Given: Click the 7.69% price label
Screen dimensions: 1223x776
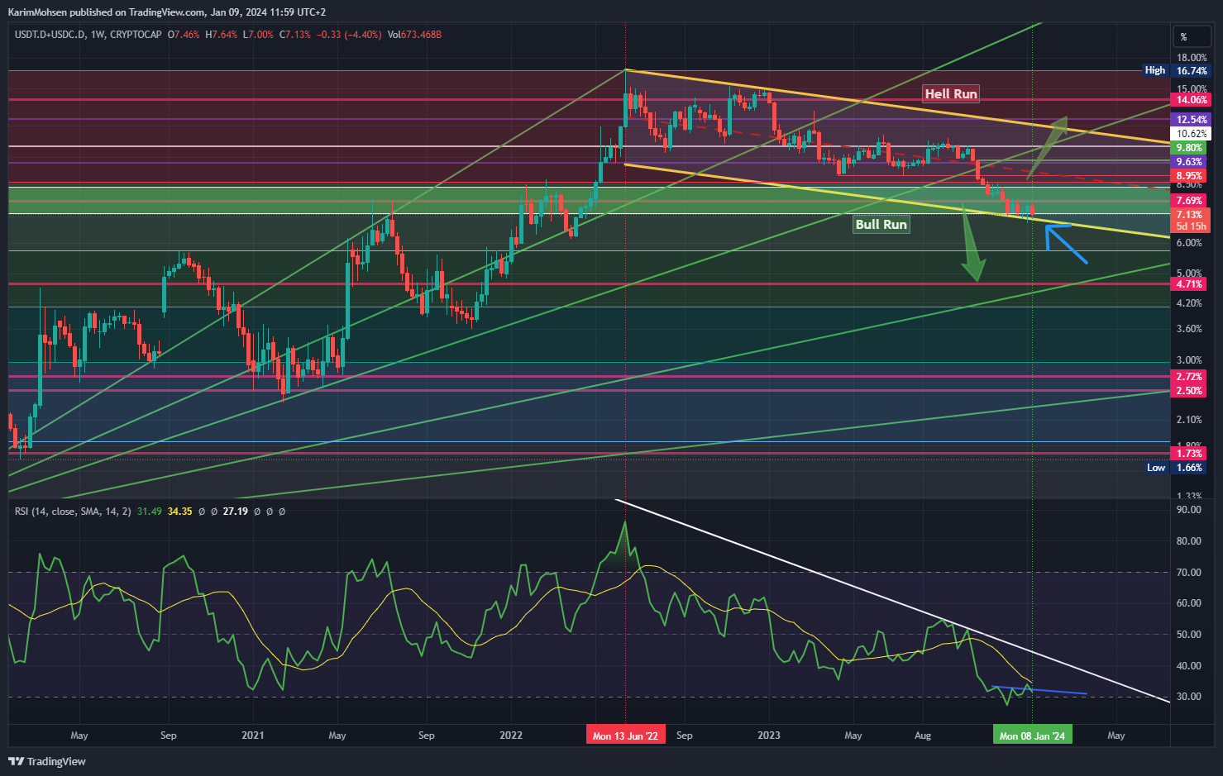Looking at the screenshot, I should click(x=1189, y=201).
